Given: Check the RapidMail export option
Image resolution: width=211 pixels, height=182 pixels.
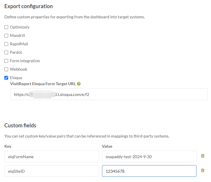Looking at the screenshot, I should (6, 44).
